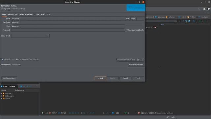Image resolution: width=211 pixels, height=119 pixels.
Task: Click the red icon beside details link
Action: click(x=155, y=27)
